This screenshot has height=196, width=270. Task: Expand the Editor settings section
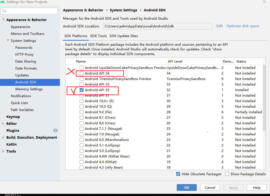pyautogui.click(x=3, y=124)
